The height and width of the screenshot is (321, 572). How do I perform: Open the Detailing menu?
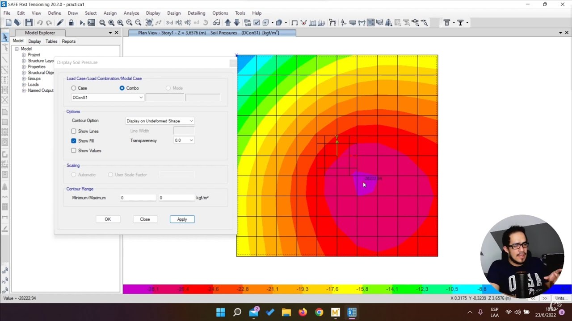196,13
